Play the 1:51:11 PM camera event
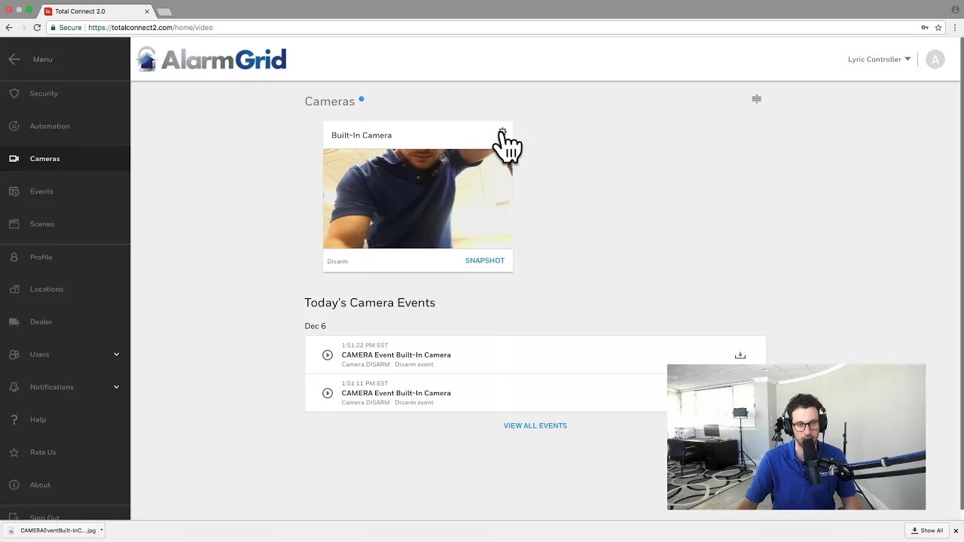964x542 pixels. point(328,393)
